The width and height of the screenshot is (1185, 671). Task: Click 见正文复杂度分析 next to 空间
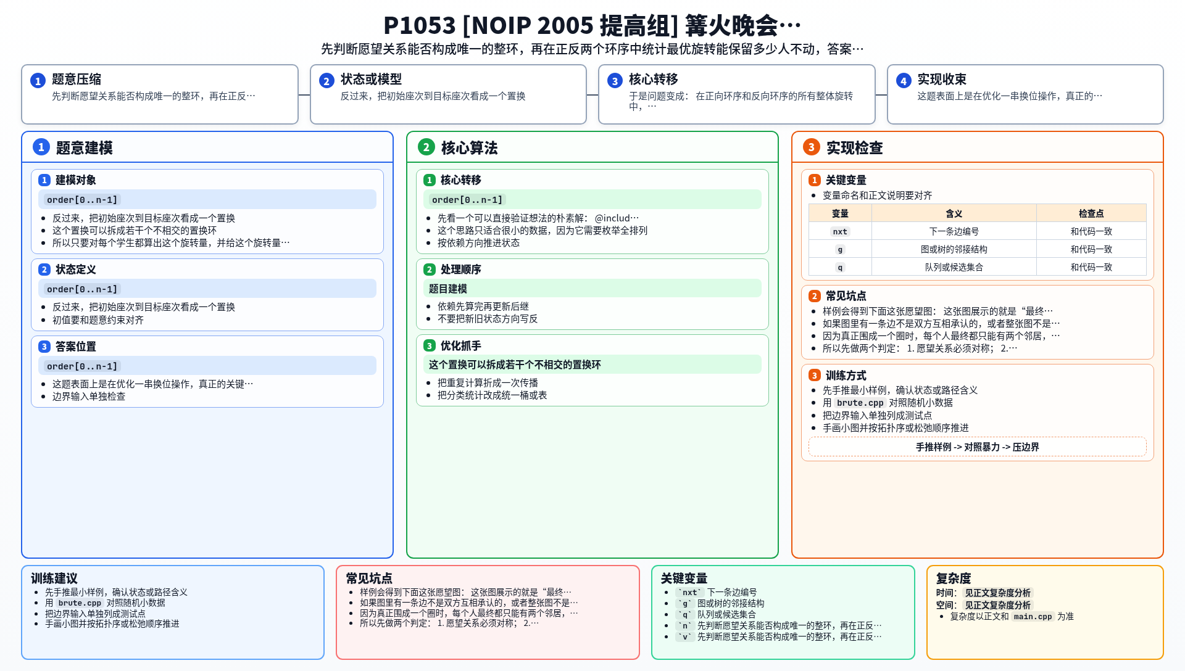tap(997, 606)
